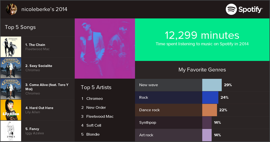Choose Soft Cell in the Top 5 Artists list
The width and height of the screenshot is (270, 142).
click(94, 125)
